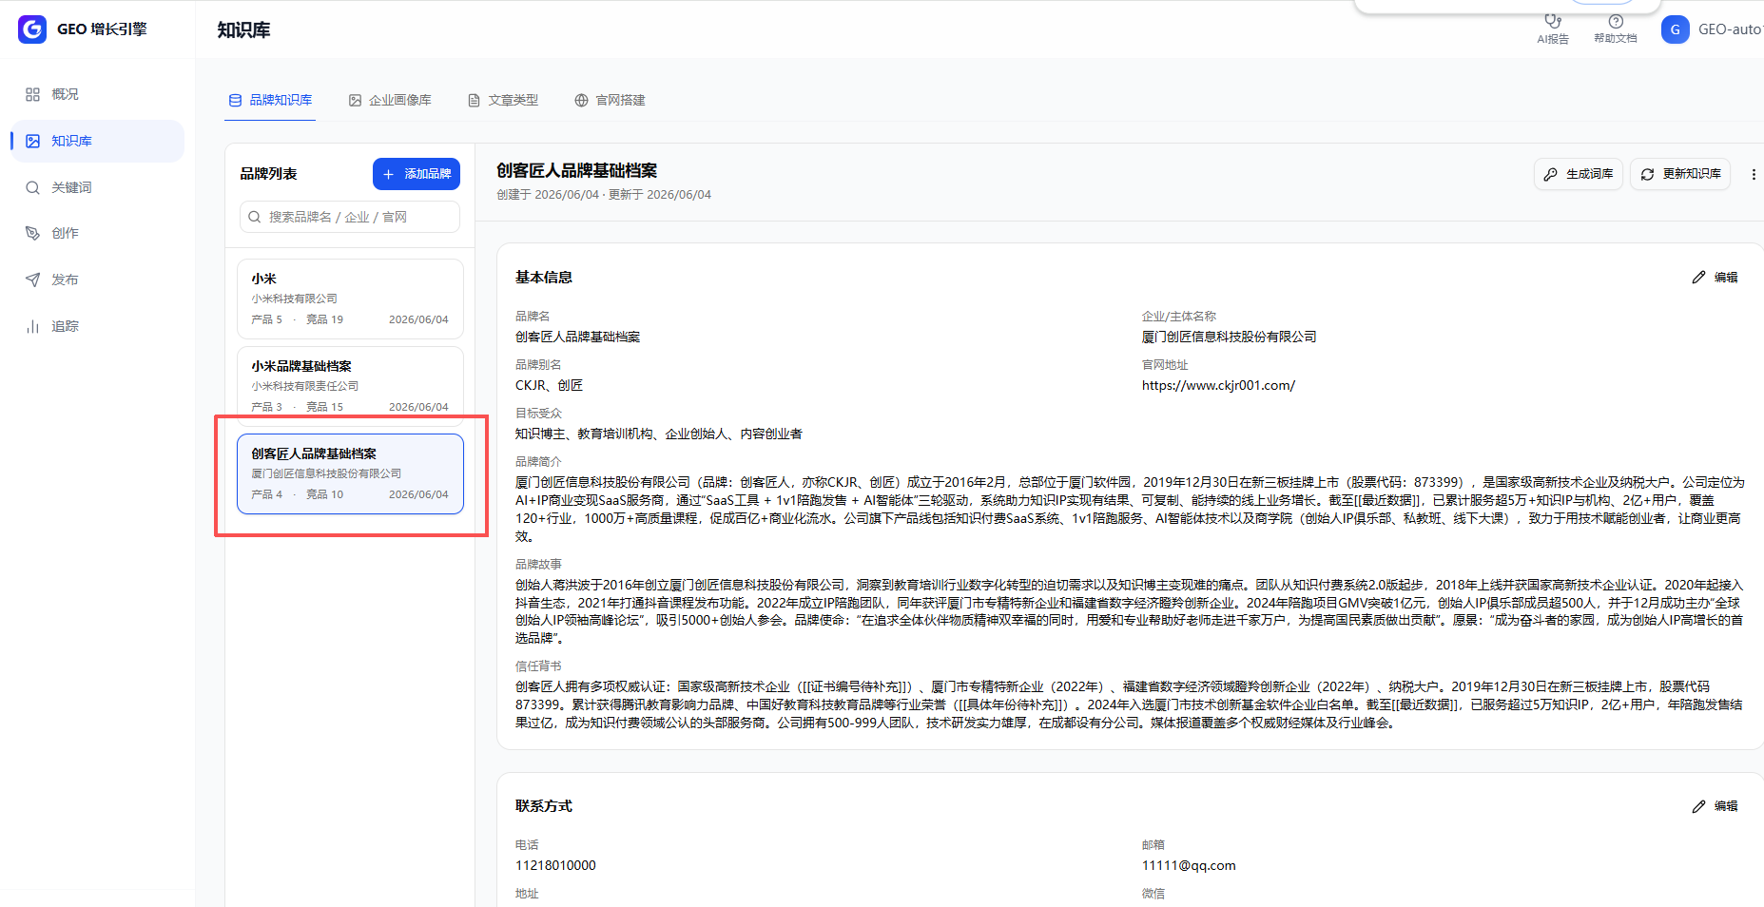Open 发布 sidebar section
Image resolution: width=1764 pixels, height=907 pixels.
pyautogui.click(x=97, y=280)
